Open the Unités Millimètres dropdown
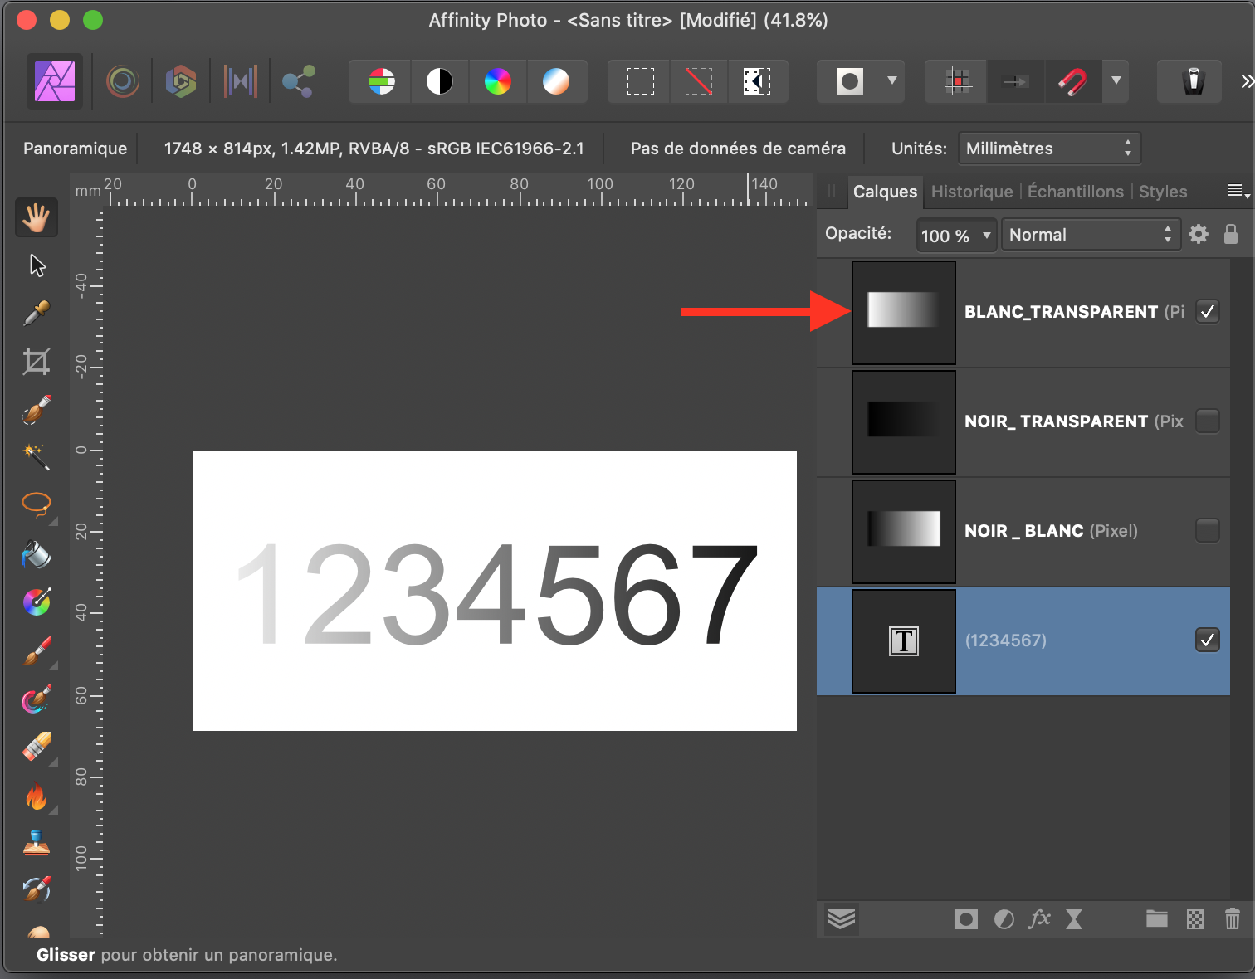Viewport: 1255px width, 979px height. point(1049,149)
